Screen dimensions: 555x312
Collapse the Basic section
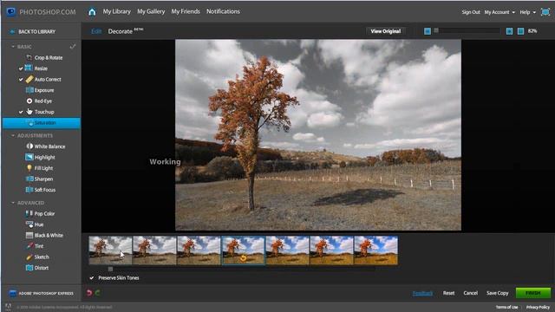[x=13, y=46]
